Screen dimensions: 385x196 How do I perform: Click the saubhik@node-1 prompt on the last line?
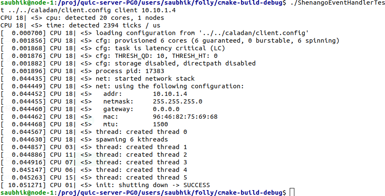point(27,193)
